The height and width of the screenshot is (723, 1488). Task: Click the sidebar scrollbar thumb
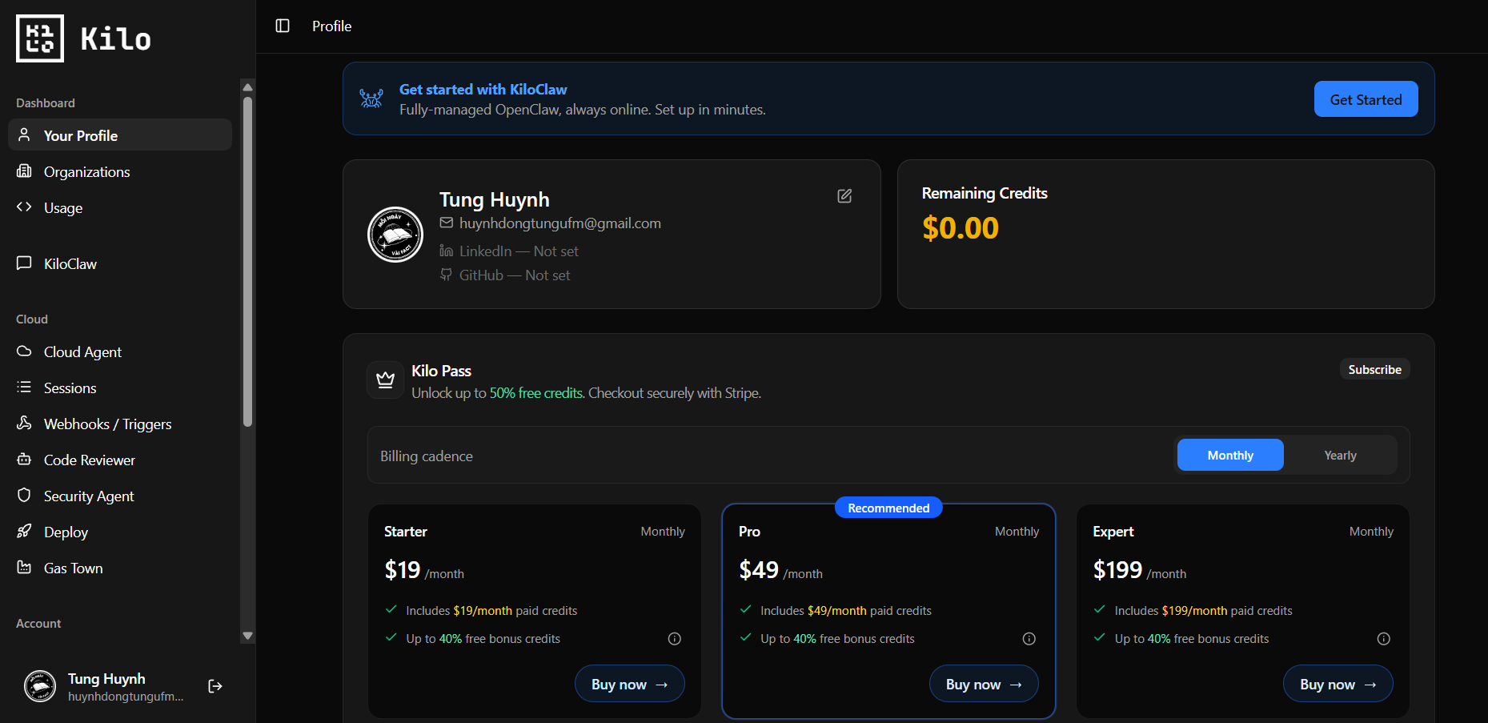tap(247, 262)
